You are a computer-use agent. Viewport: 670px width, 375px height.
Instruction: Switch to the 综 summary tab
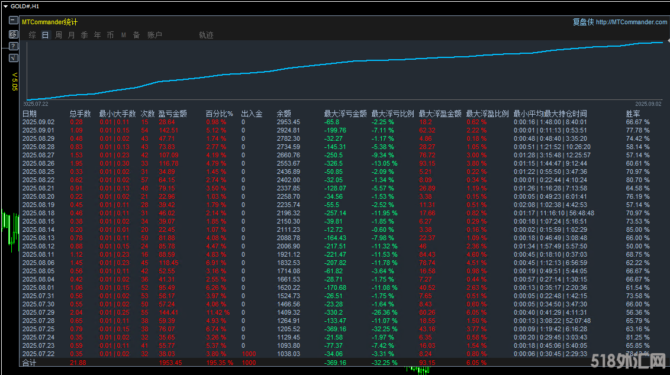point(33,35)
